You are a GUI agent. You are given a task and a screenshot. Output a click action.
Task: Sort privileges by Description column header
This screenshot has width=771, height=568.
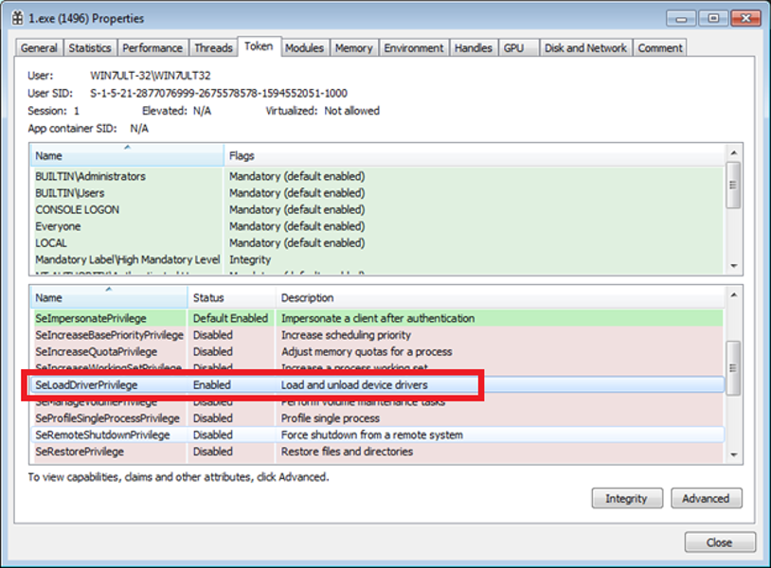point(500,297)
